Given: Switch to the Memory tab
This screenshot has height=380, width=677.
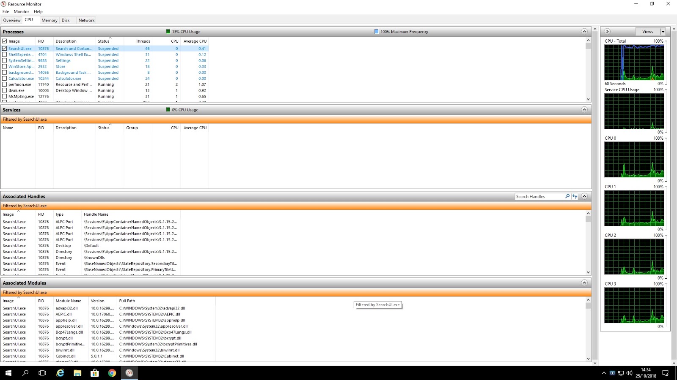Looking at the screenshot, I should pos(49,20).
